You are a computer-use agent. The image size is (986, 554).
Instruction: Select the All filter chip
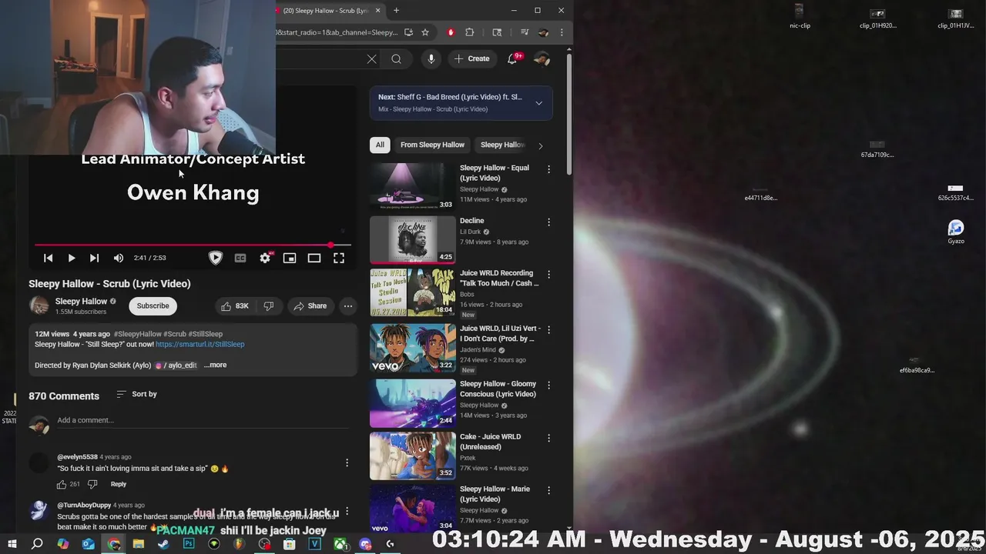pyautogui.click(x=380, y=145)
